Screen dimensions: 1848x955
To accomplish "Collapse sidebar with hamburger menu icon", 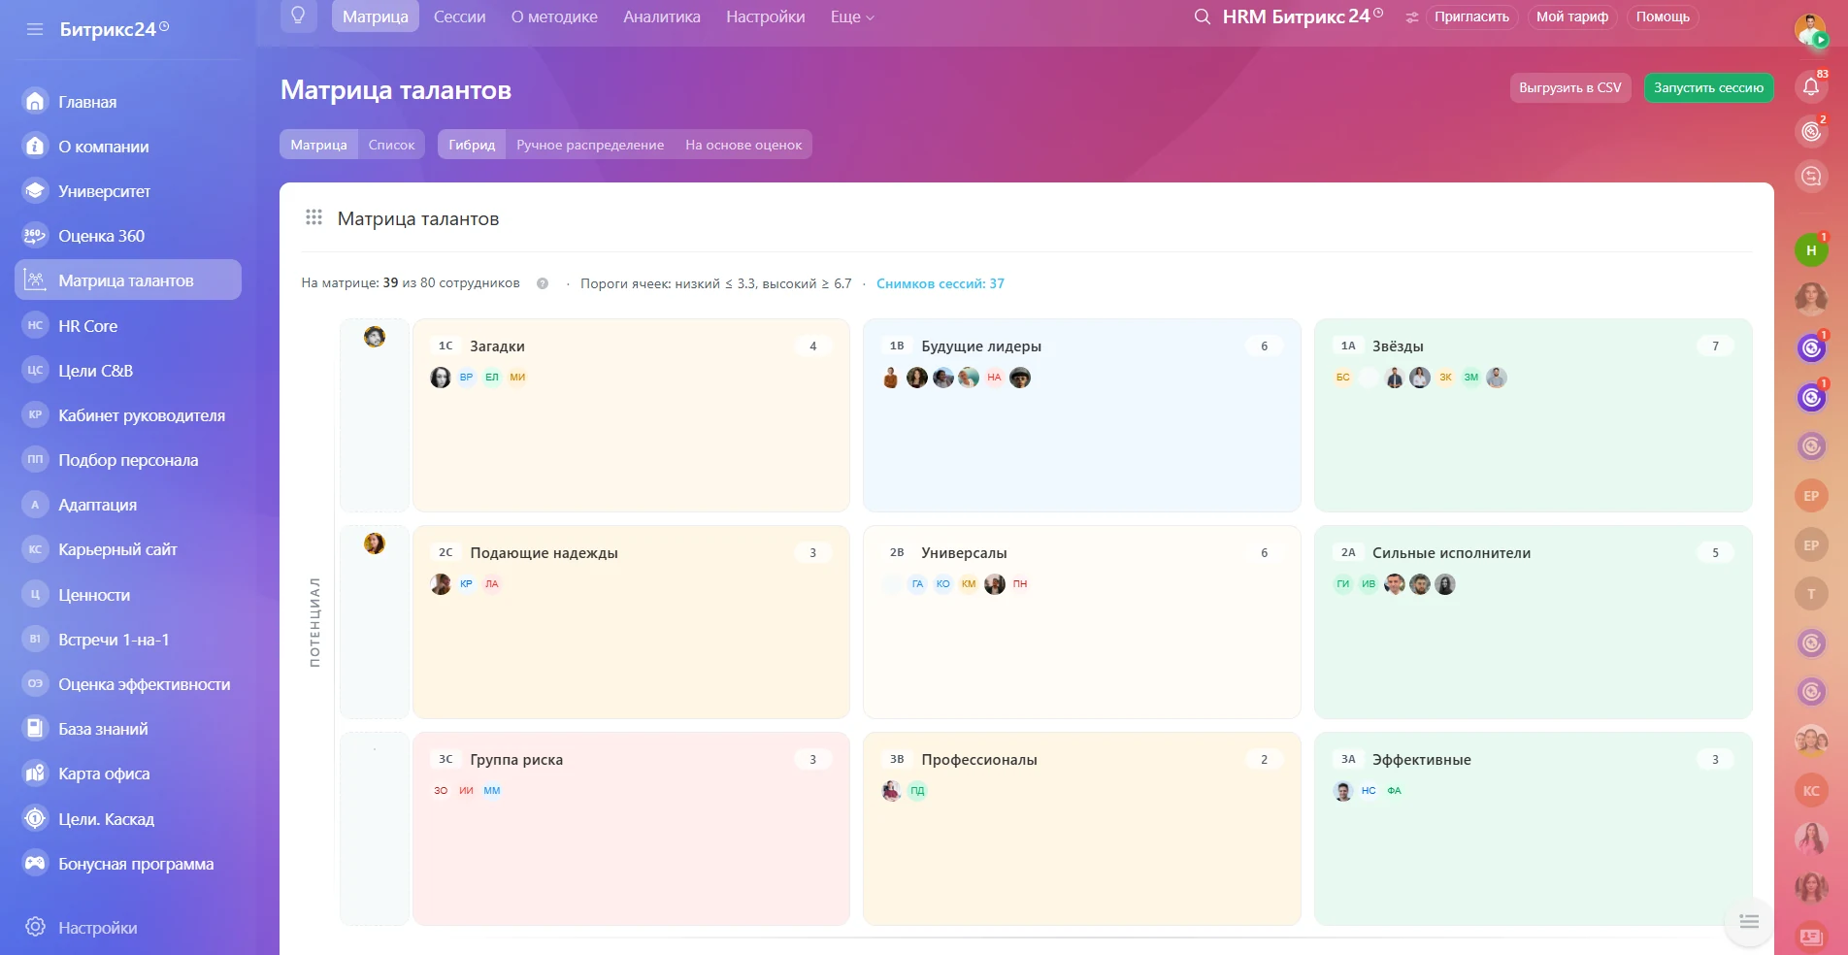I will tap(35, 29).
